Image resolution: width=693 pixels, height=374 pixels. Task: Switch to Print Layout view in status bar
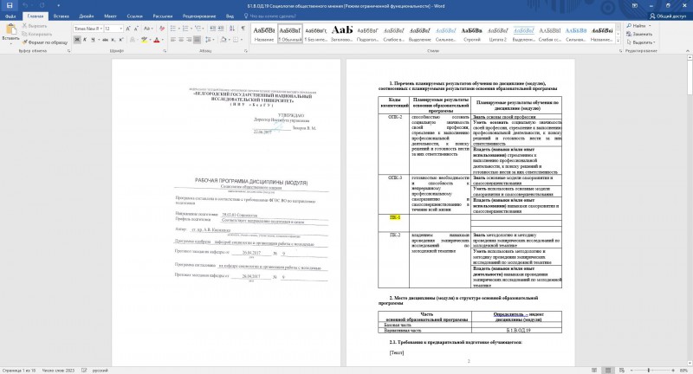click(608, 371)
